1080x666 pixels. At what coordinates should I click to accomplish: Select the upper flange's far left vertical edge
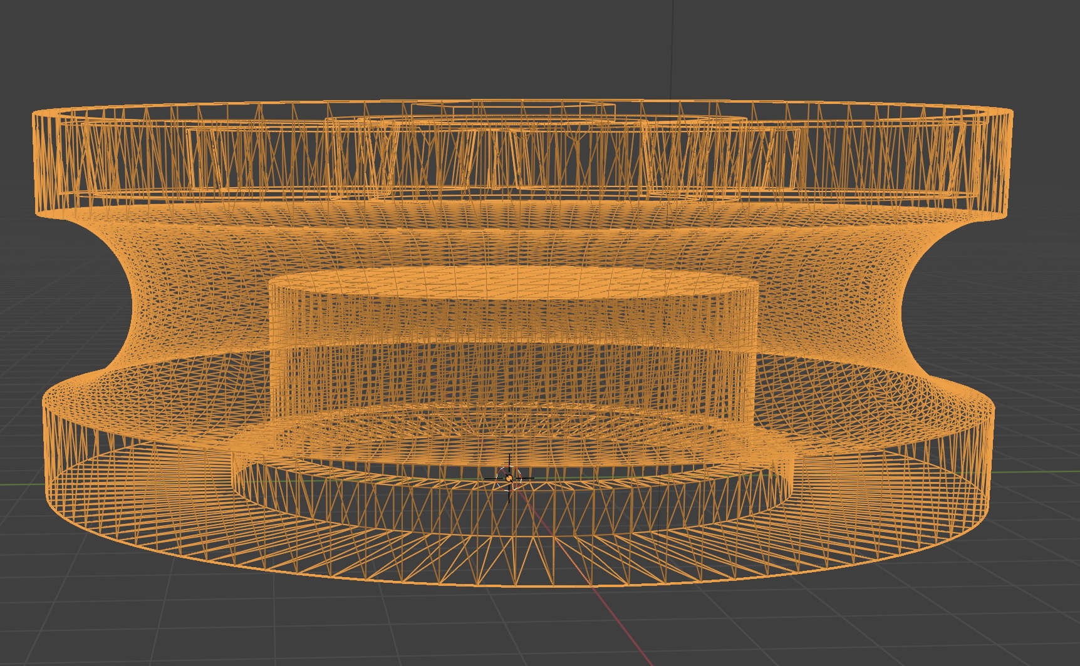(x=34, y=164)
